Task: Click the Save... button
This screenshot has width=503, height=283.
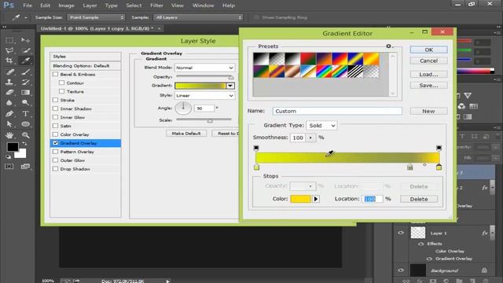Action: tap(428, 86)
